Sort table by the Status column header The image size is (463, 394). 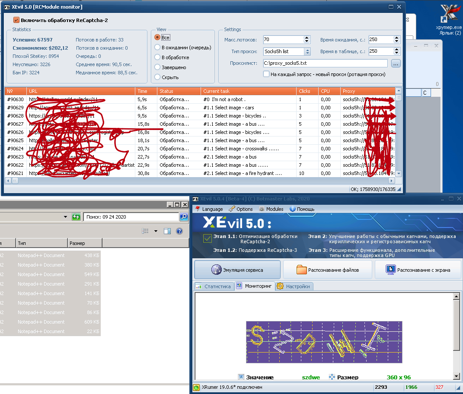click(179, 91)
